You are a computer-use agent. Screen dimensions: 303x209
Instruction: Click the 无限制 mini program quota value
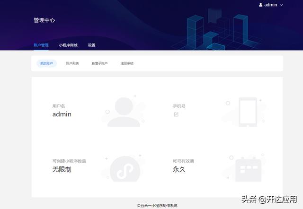point(62,169)
